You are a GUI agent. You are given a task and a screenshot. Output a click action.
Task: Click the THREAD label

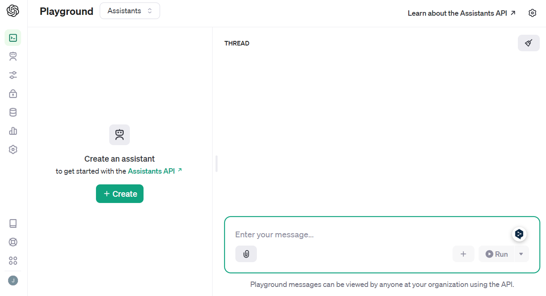coord(237,43)
